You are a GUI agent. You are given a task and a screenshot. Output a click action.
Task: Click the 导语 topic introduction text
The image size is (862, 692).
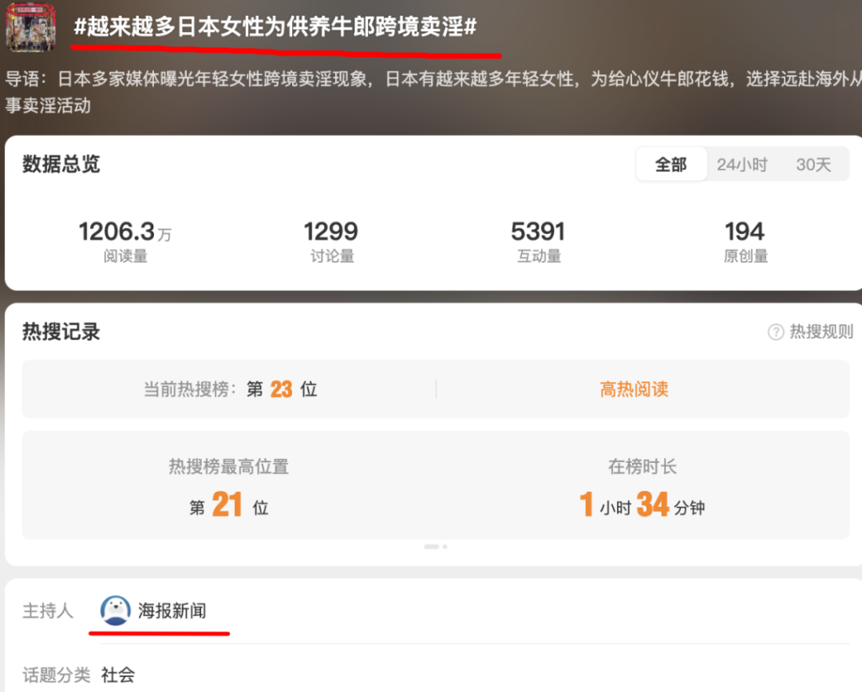point(421,92)
